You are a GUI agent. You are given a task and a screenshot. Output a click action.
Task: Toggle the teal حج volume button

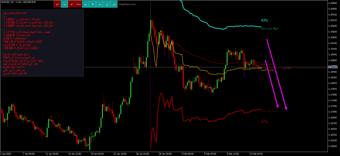(86, 4)
